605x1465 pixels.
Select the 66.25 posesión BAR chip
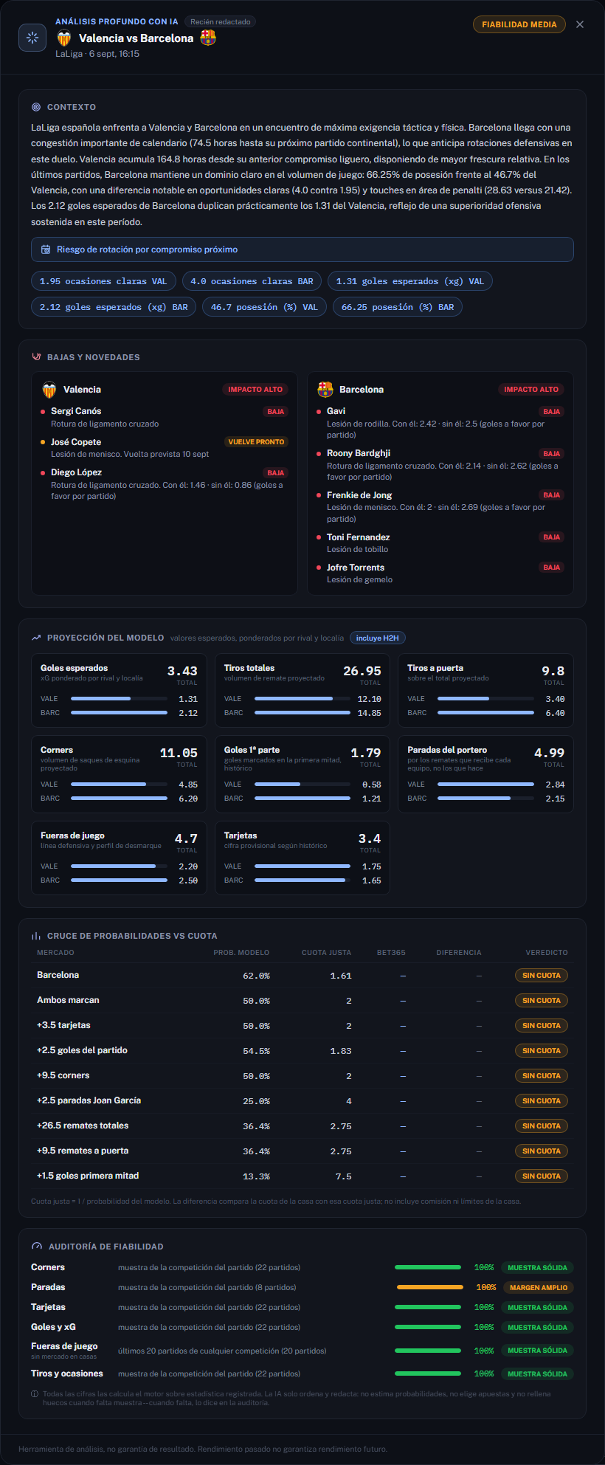click(x=398, y=307)
